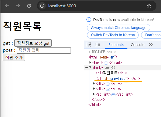Reload the localhost:3000 page
Image resolution: width=161 pixels, height=117 pixels.
[29, 6]
